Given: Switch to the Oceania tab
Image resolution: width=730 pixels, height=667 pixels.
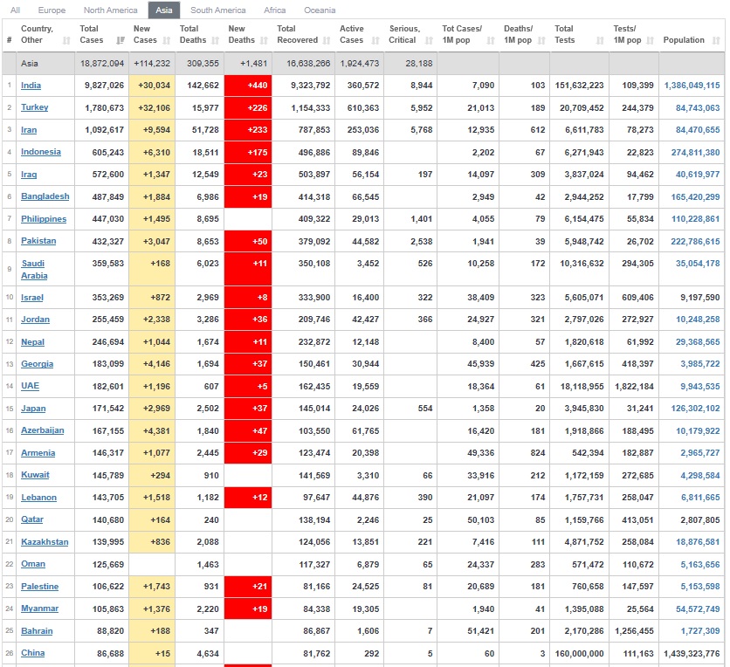Looking at the screenshot, I should (320, 10).
